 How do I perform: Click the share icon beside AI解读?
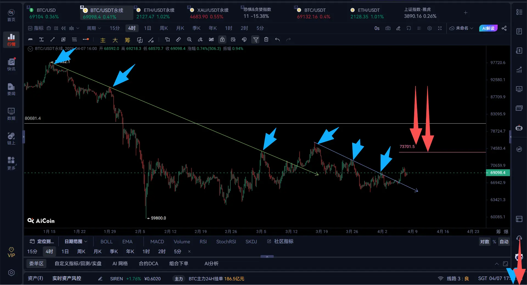pyautogui.click(x=504, y=28)
